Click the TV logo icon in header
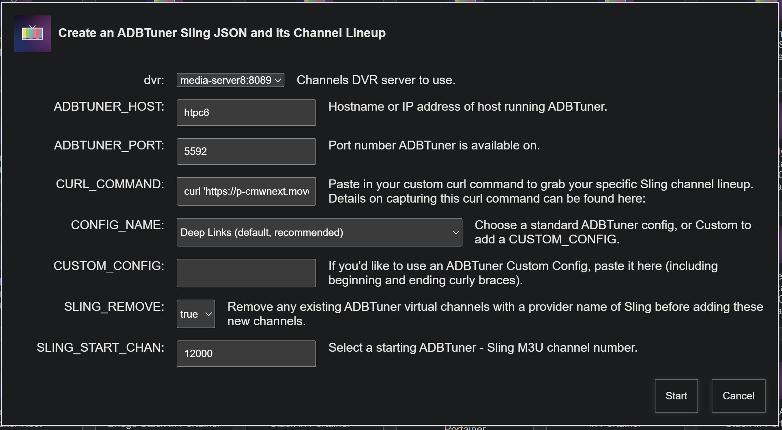The height and width of the screenshot is (430, 782). (32, 33)
